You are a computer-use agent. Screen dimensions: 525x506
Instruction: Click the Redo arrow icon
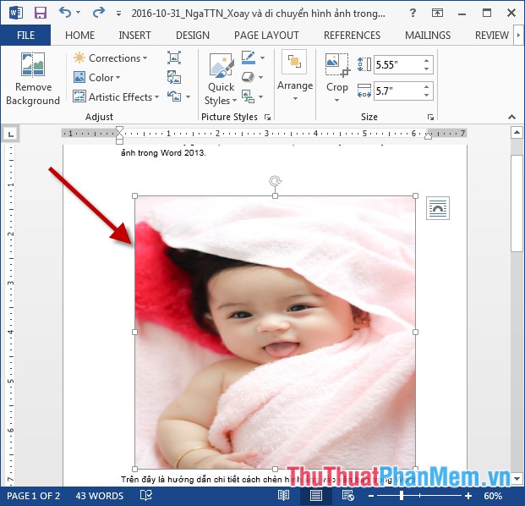point(98,13)
